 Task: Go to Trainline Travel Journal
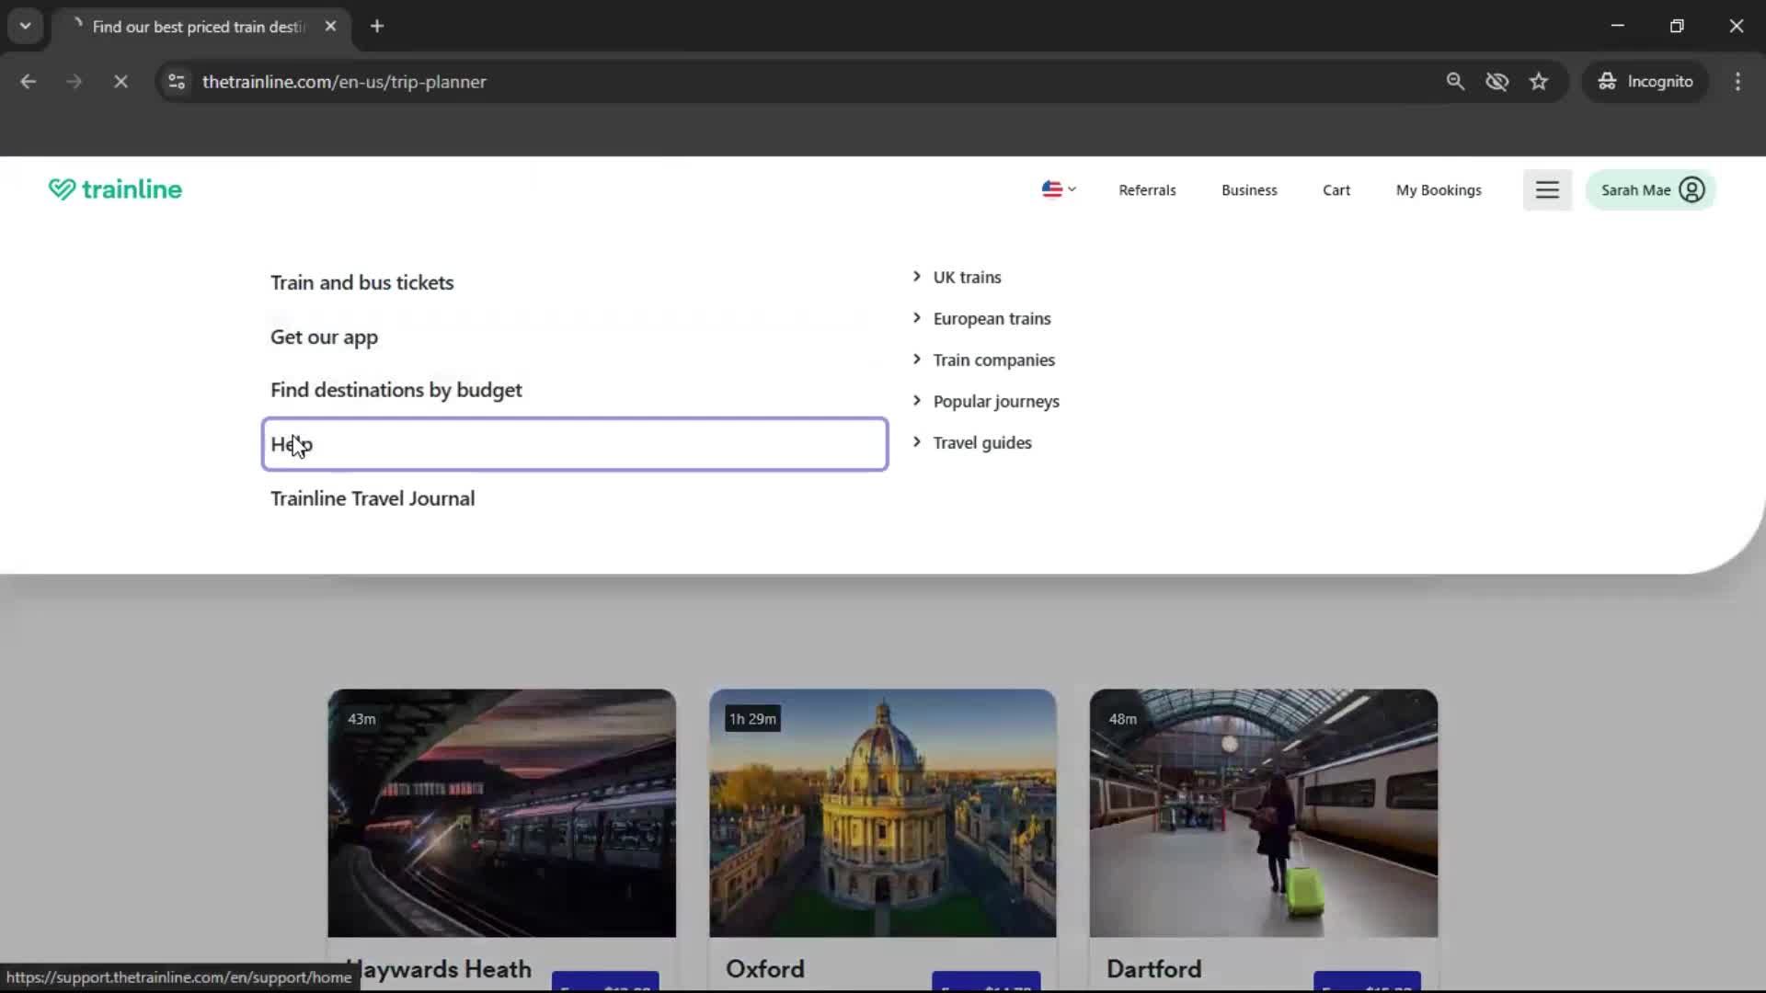click(x=372, y=497)
